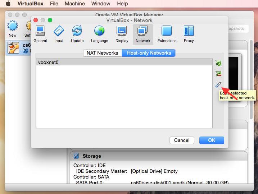Click the Controller: IDE text

click(x=90, y=165)
